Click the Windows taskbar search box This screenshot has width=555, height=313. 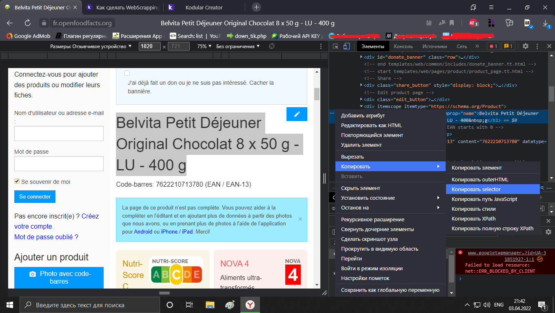coord(90,305)
